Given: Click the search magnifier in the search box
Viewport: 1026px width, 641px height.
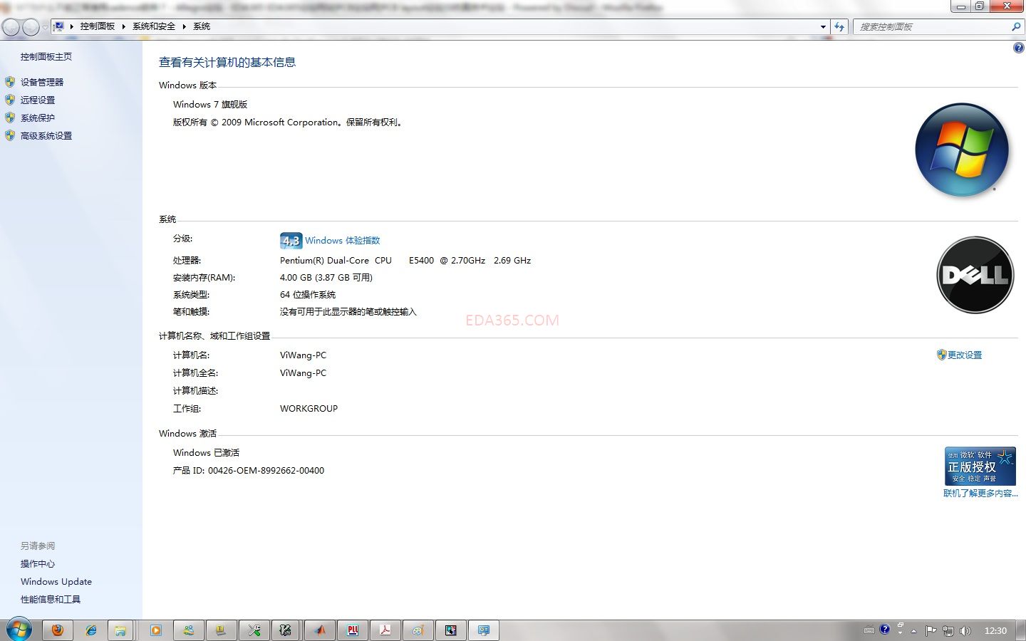Looking at the screenshot, I should 1016,26.
